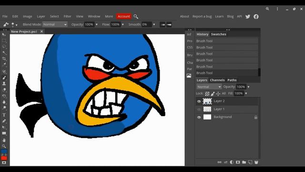This screenshot has height=172, width=305.
Task: Open the About link
Action: tap(184, 17)
